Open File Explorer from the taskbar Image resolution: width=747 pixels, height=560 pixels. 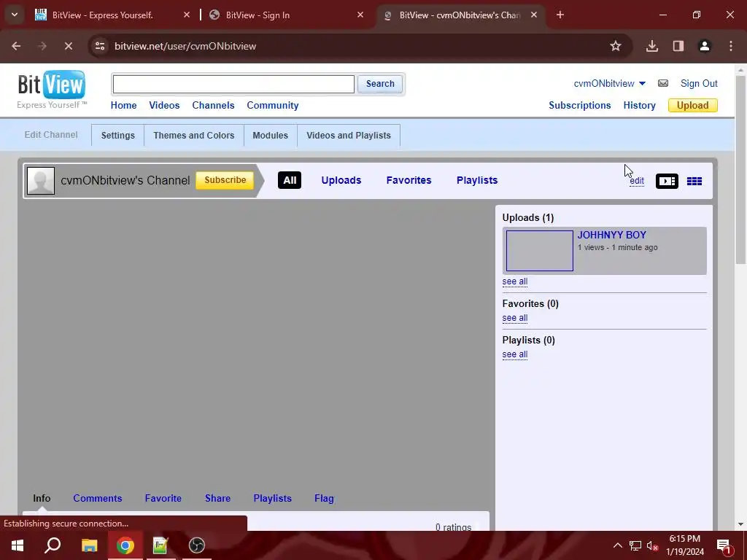coord(89,545)
